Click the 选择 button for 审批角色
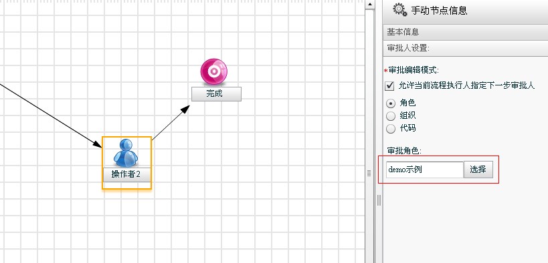 (478, 170)
